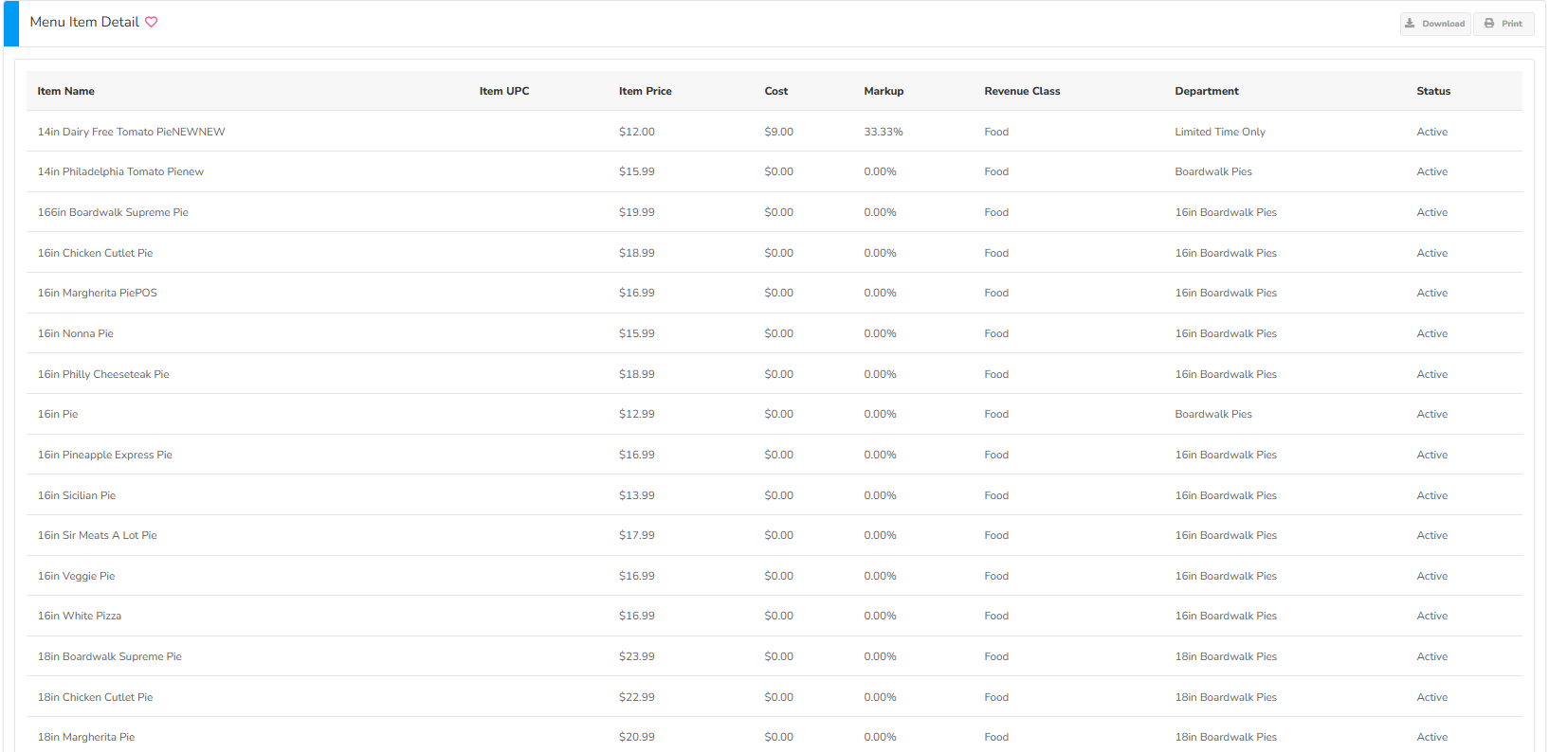Select 14in Dairy Free Tomato Pie row
The width and height of the screenshot is (1549, 752).
pos(131,132)
